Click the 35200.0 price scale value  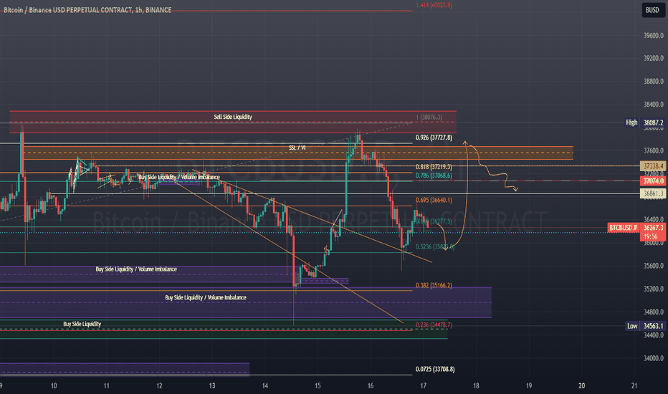pos(654,289)
